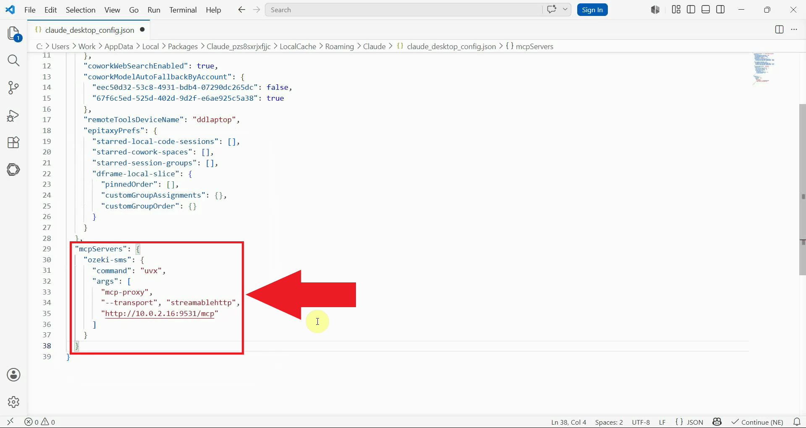
Task: Expand the chat dropdown chevron beside Copilot
Action: [x=565, y=10]
